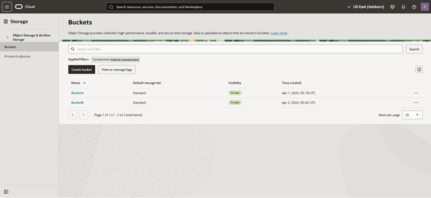Viewport: 431px width, 198px height.
Task: Click the Storage service icon in sidebar
Action: 6,21
